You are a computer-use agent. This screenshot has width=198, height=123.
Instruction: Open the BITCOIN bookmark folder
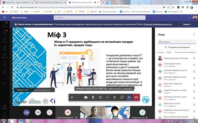(x=47, y=12)
